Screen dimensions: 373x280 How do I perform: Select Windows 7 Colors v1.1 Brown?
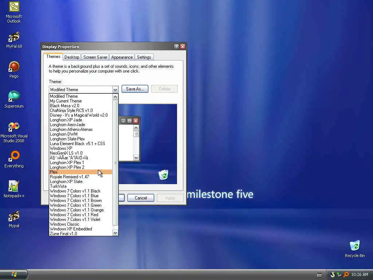81,201
